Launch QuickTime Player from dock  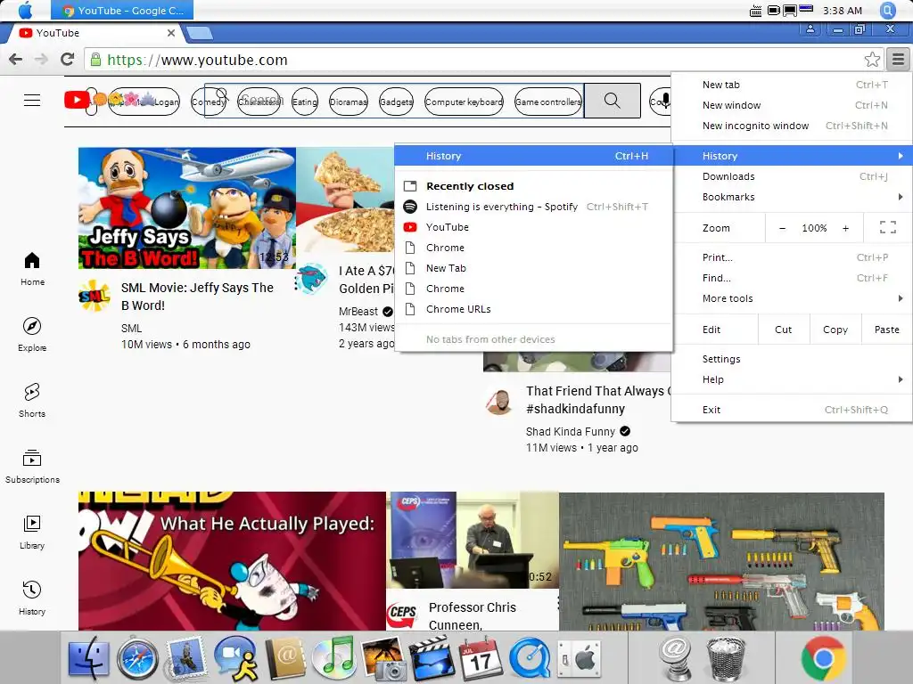[530, 660]
